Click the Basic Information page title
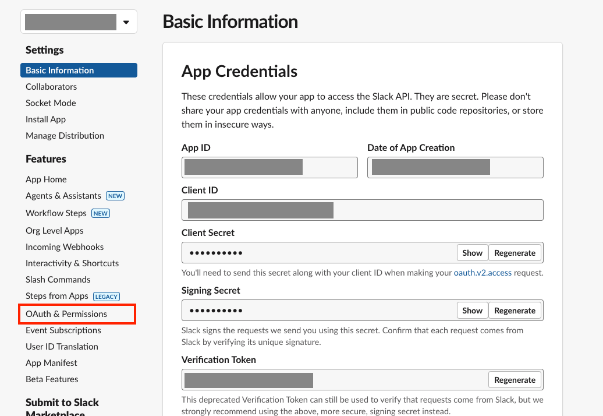 pyautogui.click(x=230, y=22)
